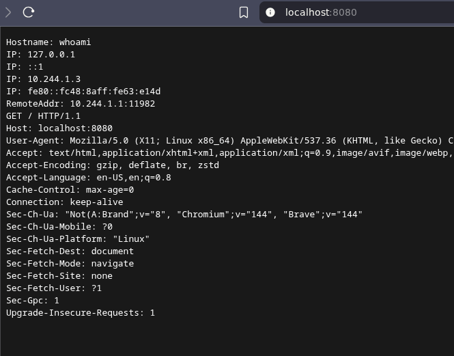The width and height of the screenshot is (454, 356).
Task: Click the GET / HTTP/1.1 line
Action: [43, 116]
